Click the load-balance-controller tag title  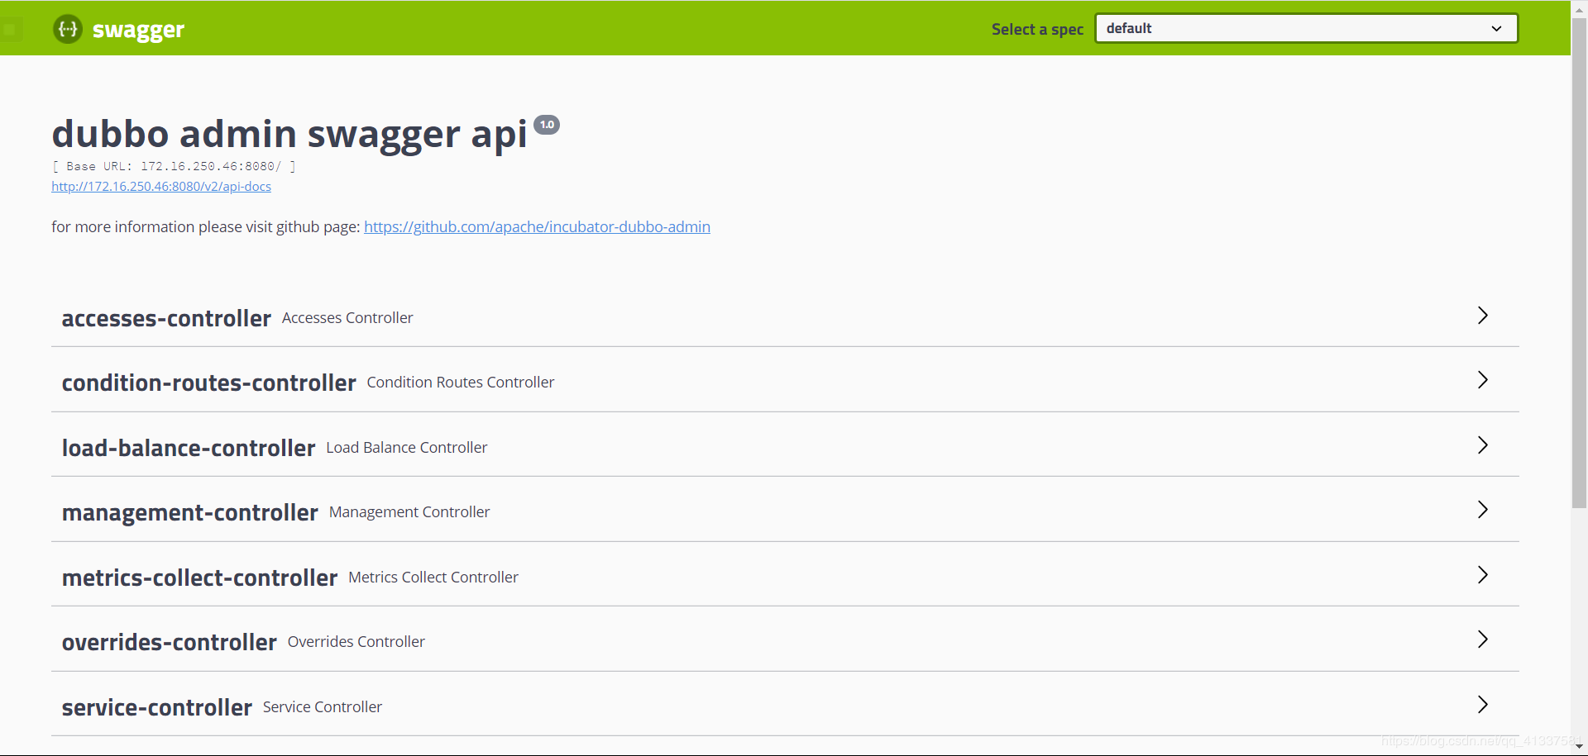click(189, 448)
